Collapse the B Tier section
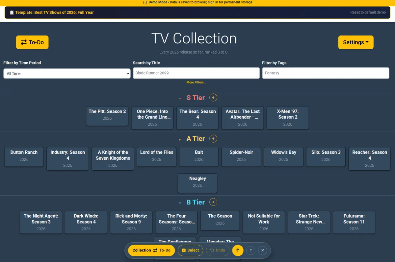The width and height of the screenshot is (395, 262). pos(180,203)
